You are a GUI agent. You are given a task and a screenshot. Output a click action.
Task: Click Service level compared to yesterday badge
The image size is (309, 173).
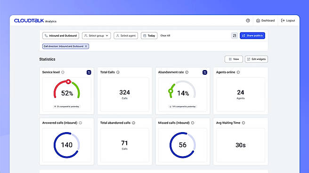point(66,107)
